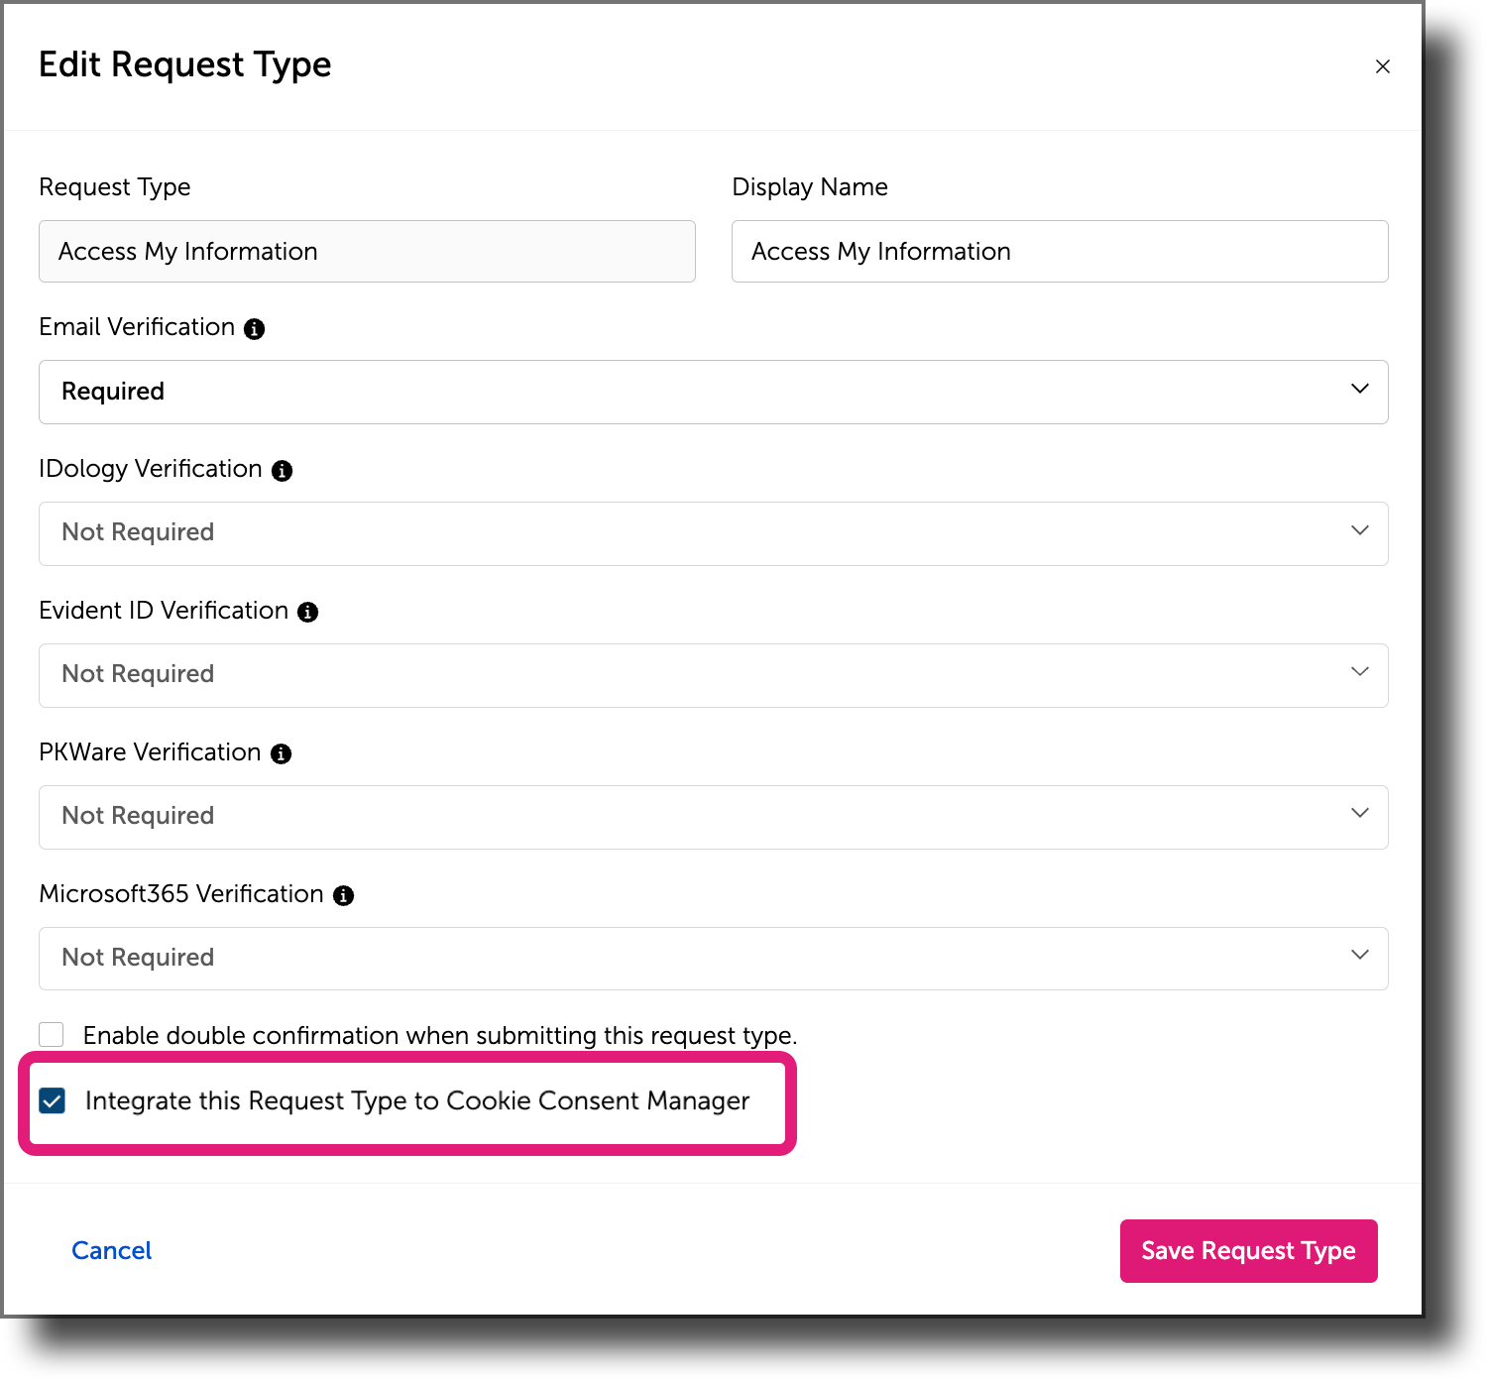Image resolution: width=1487 pixels, height=1380 pixels.
Task: Enable double confirmation for this request type
Action: tap(52, 1034)
